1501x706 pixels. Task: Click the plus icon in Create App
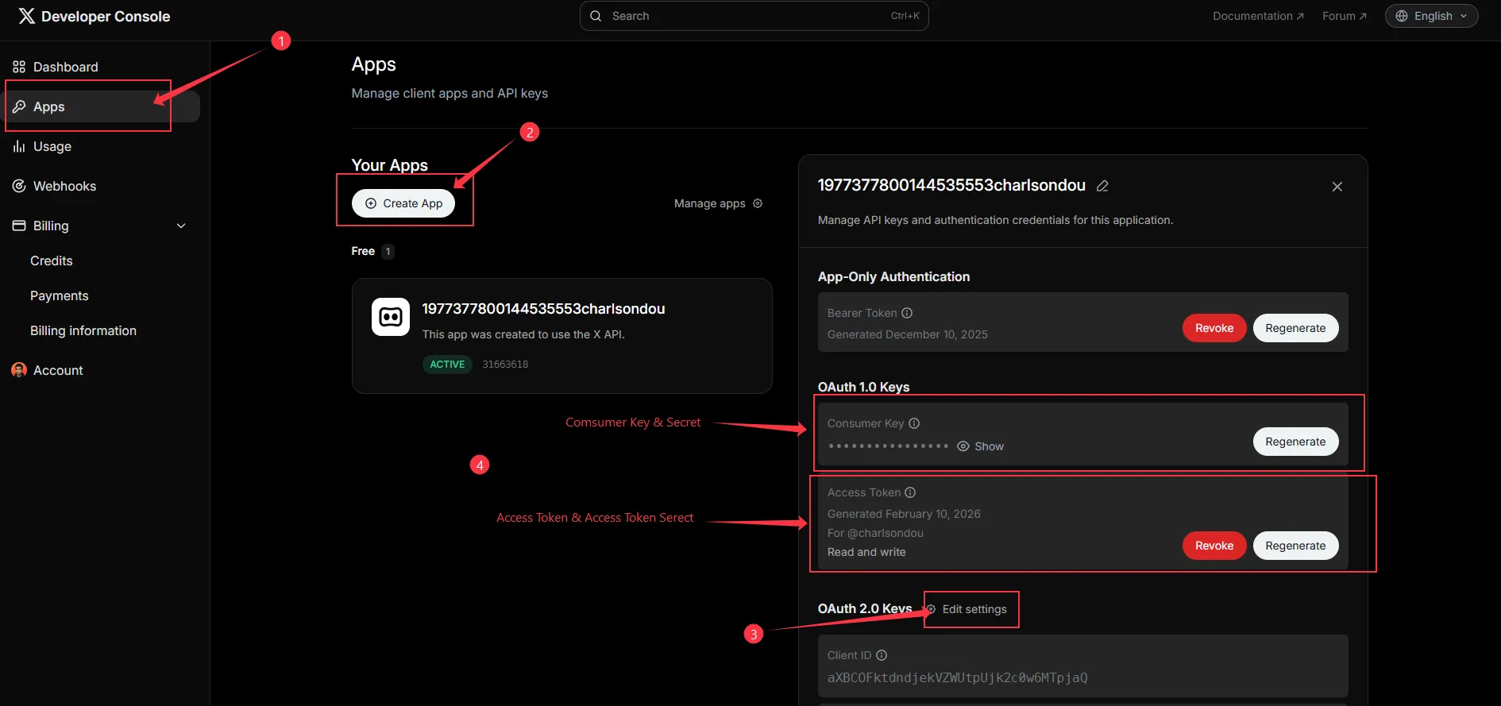tap(371, 203)
